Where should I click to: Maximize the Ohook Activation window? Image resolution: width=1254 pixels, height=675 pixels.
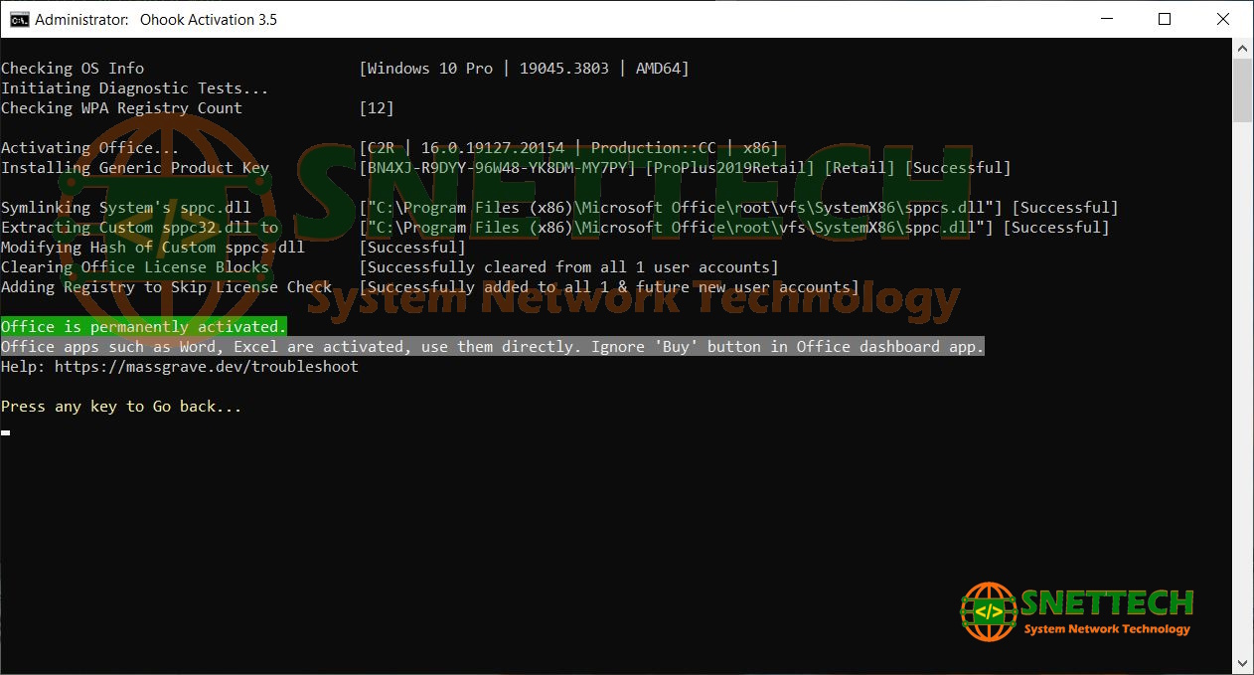[x=1165, y=19]
